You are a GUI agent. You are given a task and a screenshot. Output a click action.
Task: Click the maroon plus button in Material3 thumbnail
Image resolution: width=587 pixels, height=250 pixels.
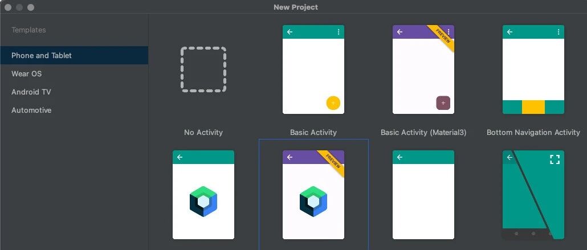coord(443,103)
